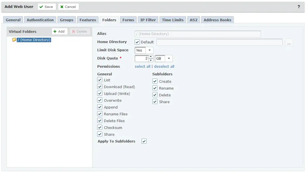Open the Limit Disk Space dropdown
The width and height of the screenshot is (306, 172).
coord(150,50)
